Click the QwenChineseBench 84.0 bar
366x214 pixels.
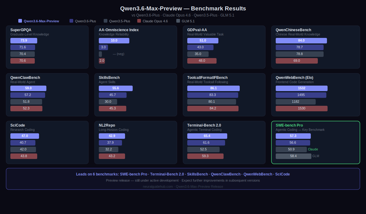[301, 41]
